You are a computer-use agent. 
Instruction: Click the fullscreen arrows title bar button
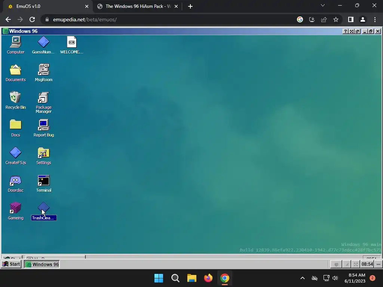352,31
